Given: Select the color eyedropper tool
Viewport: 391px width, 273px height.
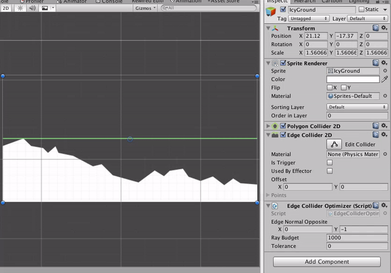Looking at the screenshot, I should pos(384,79).
